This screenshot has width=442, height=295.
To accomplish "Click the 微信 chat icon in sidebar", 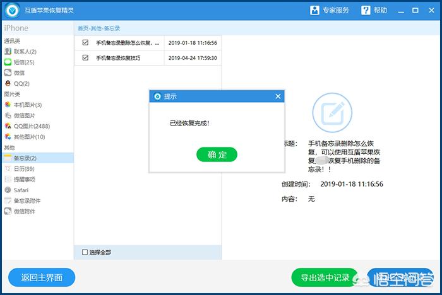I will click(8, 73).
